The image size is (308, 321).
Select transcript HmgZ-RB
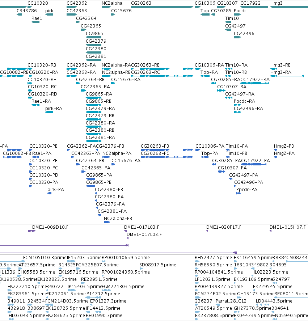(x=280, y=65)
